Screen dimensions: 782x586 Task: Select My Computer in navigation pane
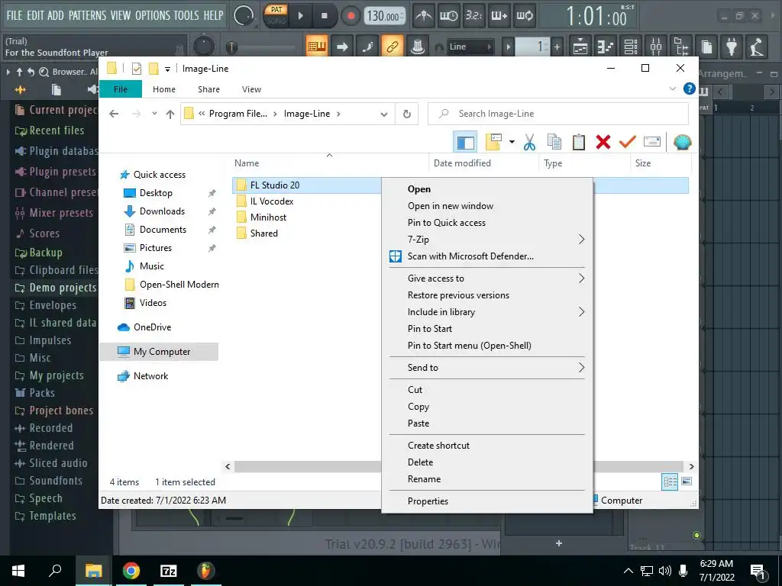tap(159, 351)
